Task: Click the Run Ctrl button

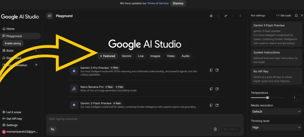Action: pyautogui.click(x=231, y=130)
